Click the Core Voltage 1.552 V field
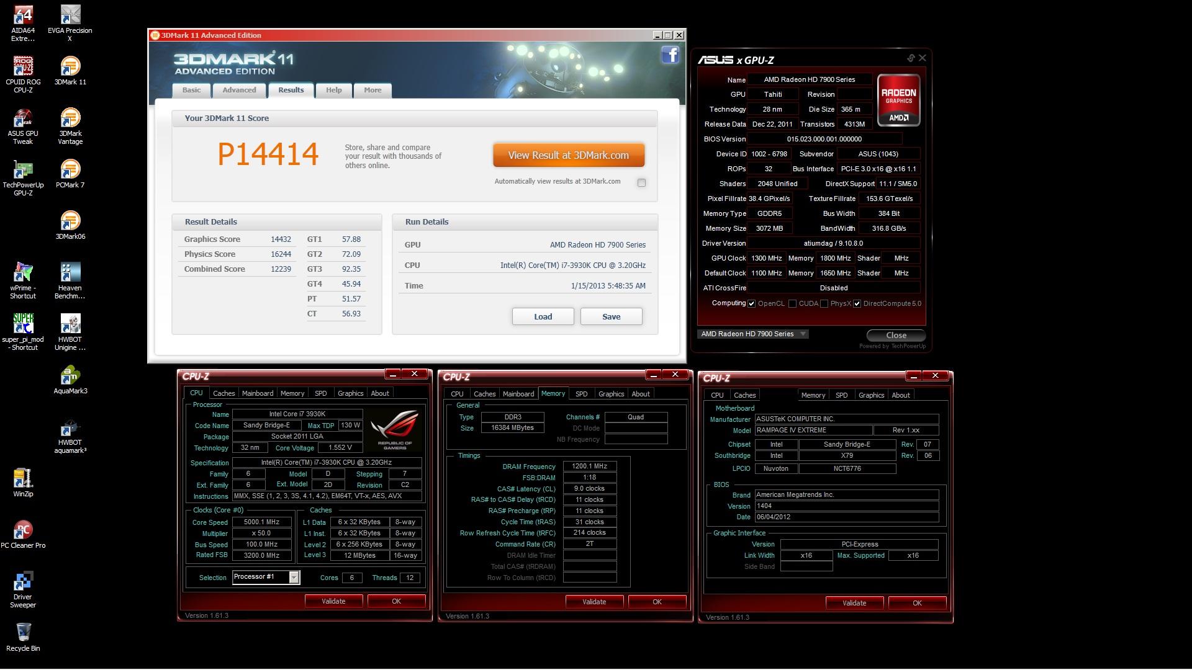Viewport: 1192px width, 670px height. pos(340,448)
